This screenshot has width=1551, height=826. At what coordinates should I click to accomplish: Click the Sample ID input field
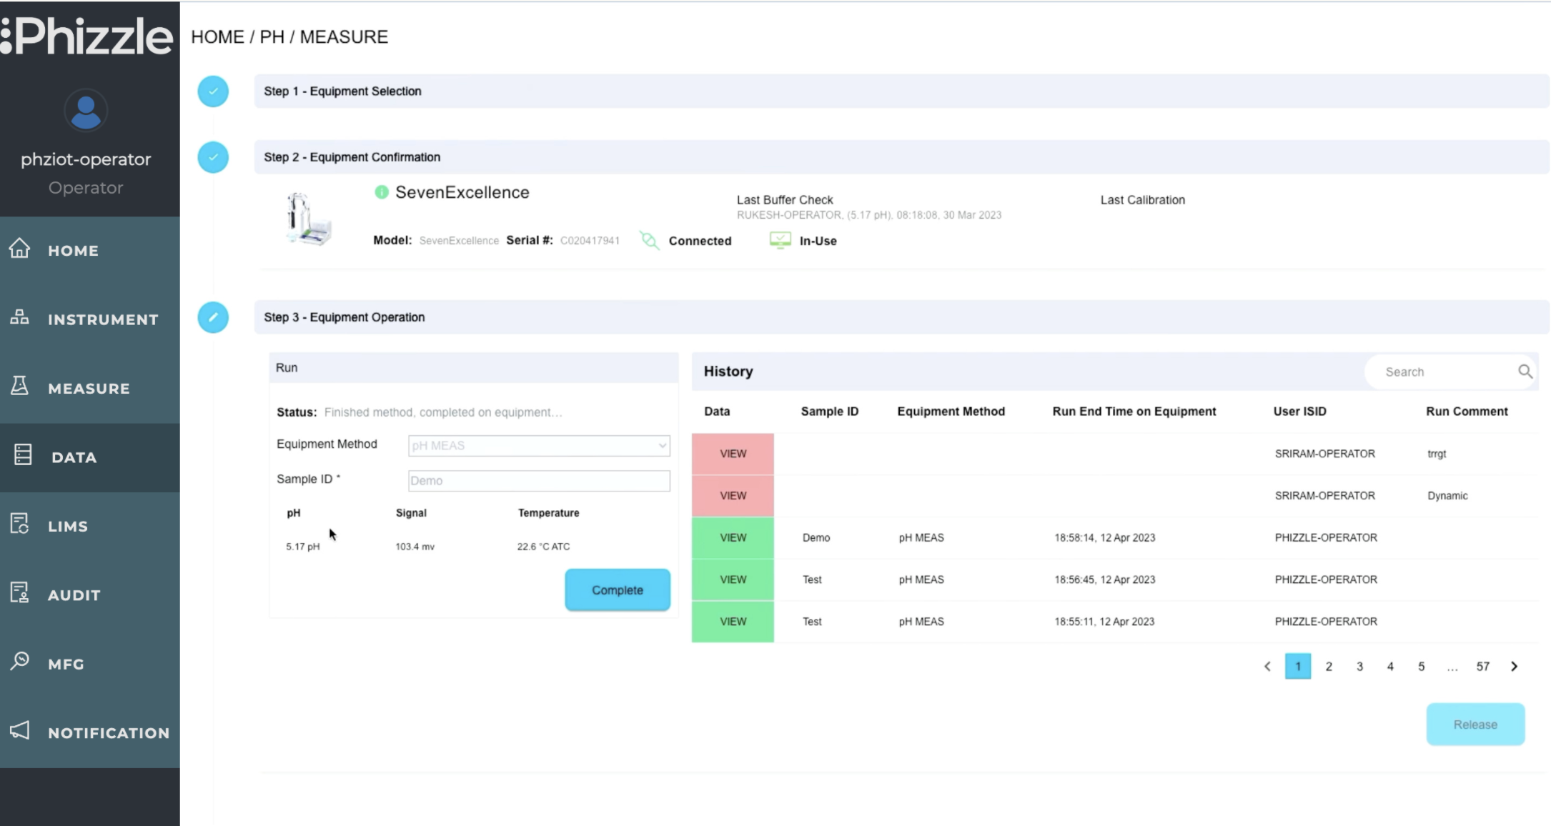538,480
